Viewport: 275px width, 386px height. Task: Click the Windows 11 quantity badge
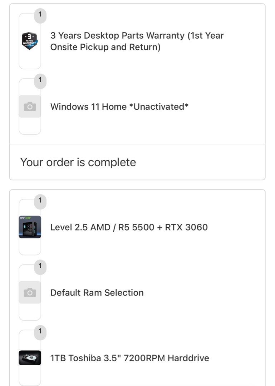[x=40, y=81]
